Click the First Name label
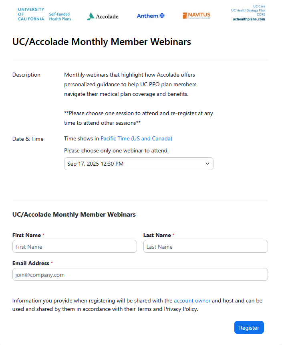 pyautogui.click(x=26, y=235)
